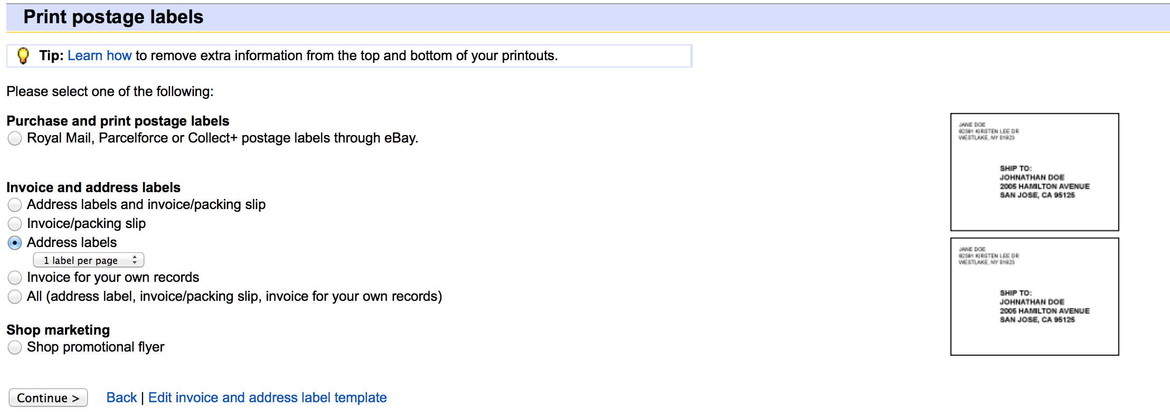The width and height of the screenshot is (1170, 417).
Task: Select the All documents radio option
Action: point(15,297)
